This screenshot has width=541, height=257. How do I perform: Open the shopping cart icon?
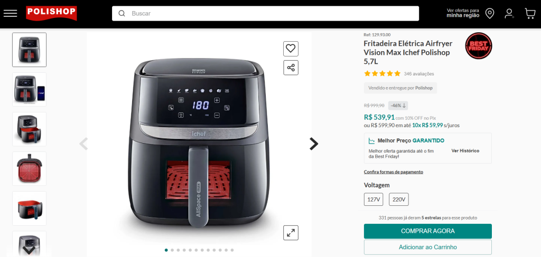pos(530,13)
